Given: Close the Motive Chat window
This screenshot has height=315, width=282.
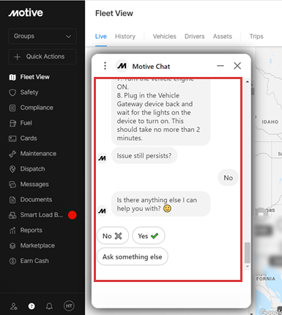Looking at the screenshot, I should 237,66.
